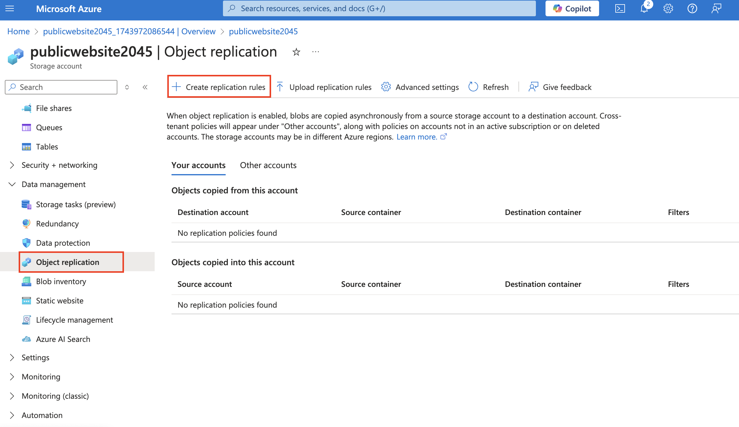Click the Static website icon

click(x=26, y=301)
